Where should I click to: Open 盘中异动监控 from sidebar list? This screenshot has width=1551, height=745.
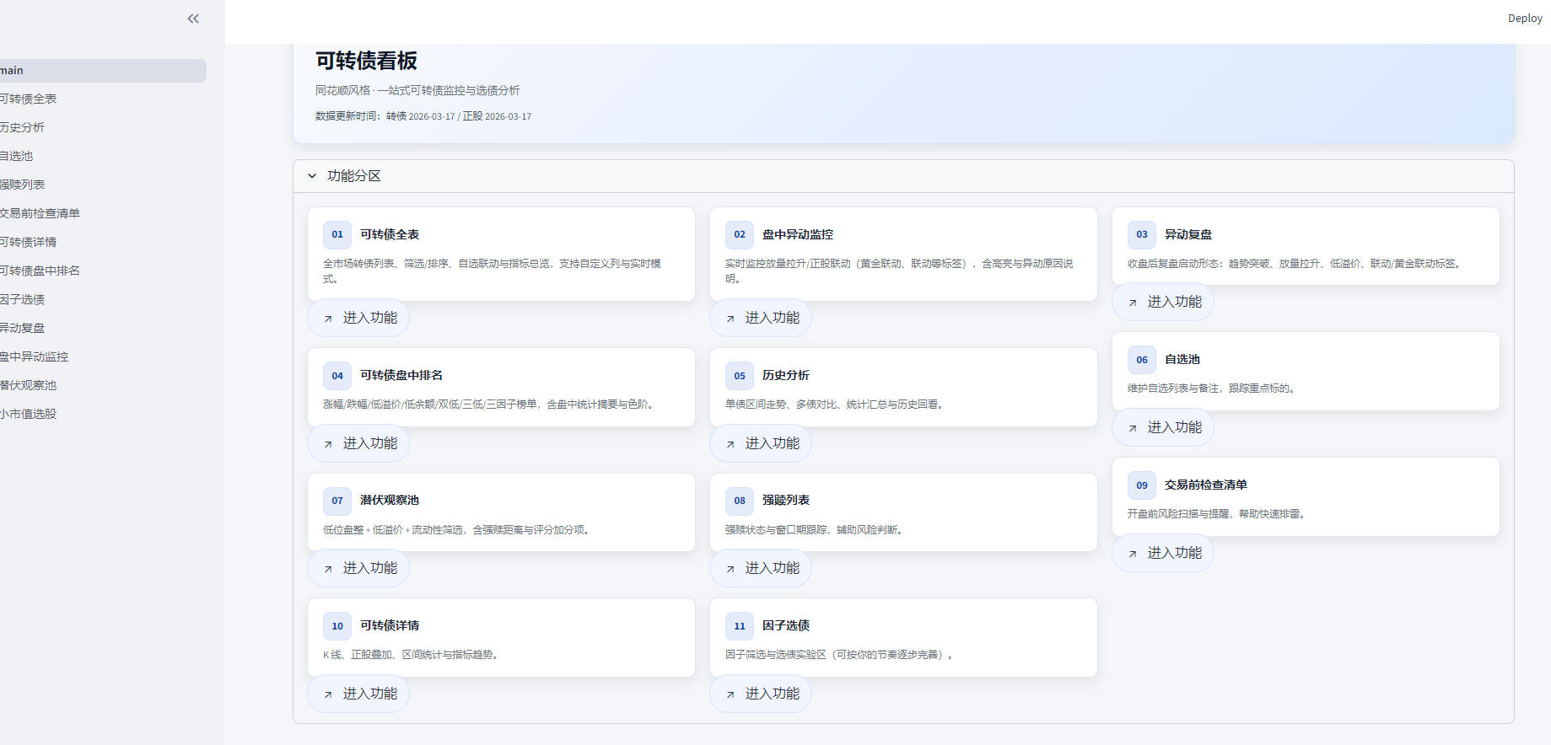tap(35, 357)
